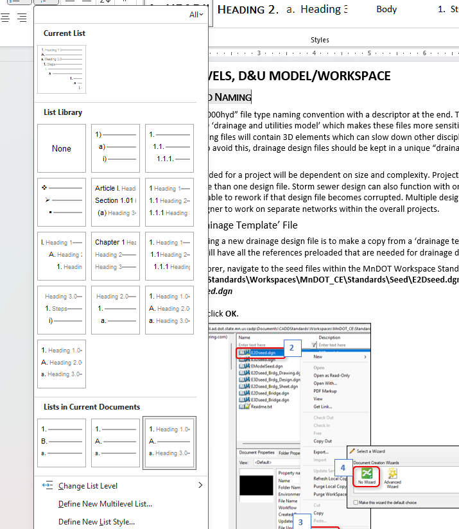Click Readme.txt in the embedded screenshot
Viewport: 459px width, 529px height.
pyautogui.click(x=261, y=406)
